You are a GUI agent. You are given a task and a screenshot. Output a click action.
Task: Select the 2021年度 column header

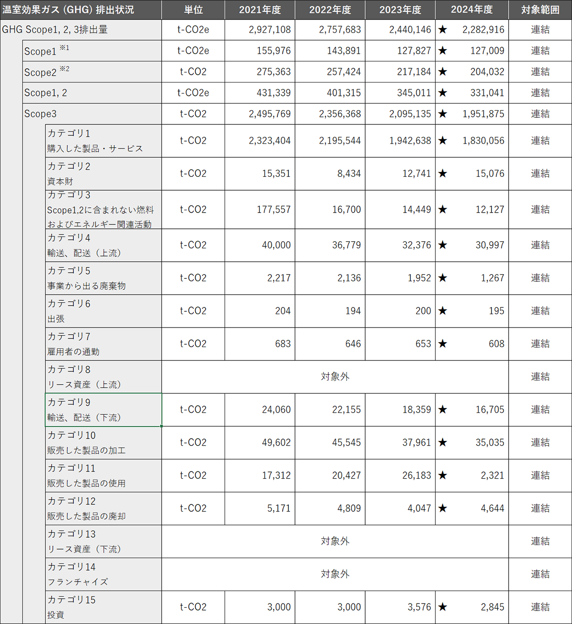(260, 10)
